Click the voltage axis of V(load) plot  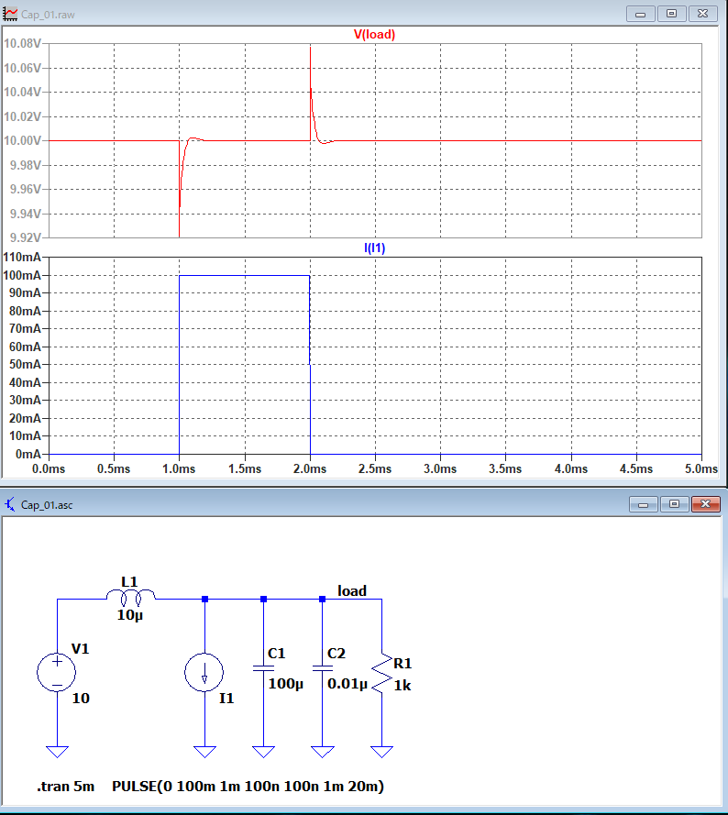point(22,140)
